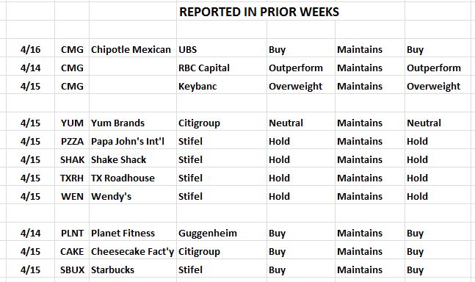Image resolution: width=475 pixels, height=282 pixels.
Task: Select the 4/16 date cell
Action: (x=30, y=49)
